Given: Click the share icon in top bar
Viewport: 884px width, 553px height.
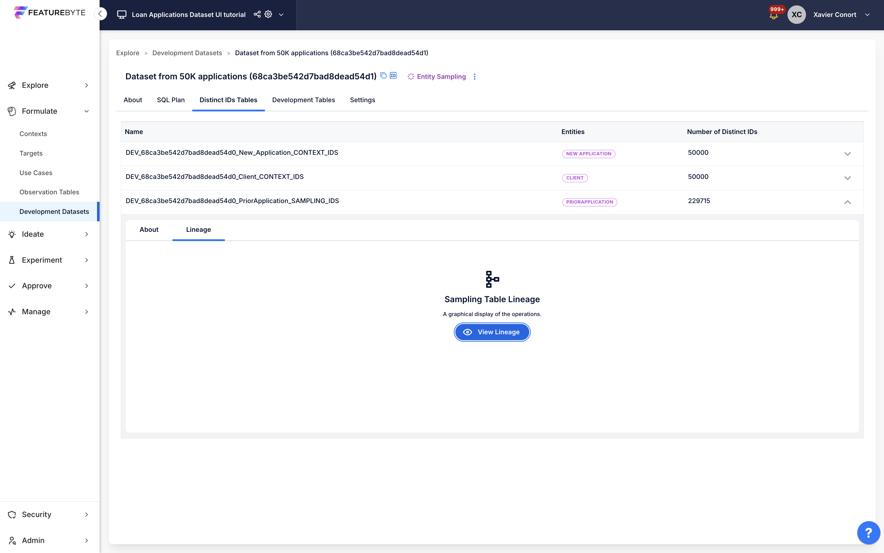Looking at the screenshot, I should coord(257,14).
